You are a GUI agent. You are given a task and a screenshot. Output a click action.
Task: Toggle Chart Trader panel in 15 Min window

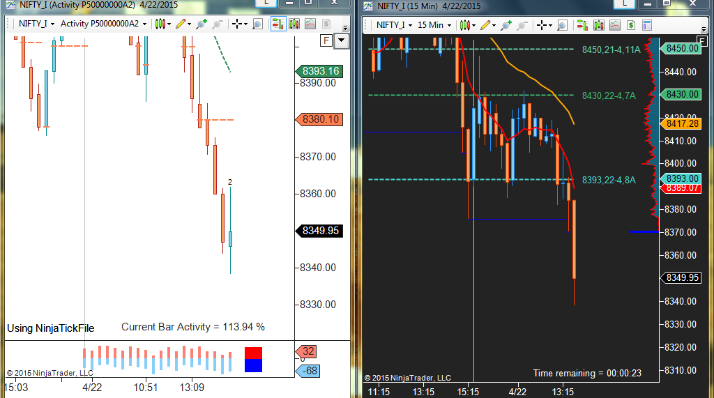(582, 25)
